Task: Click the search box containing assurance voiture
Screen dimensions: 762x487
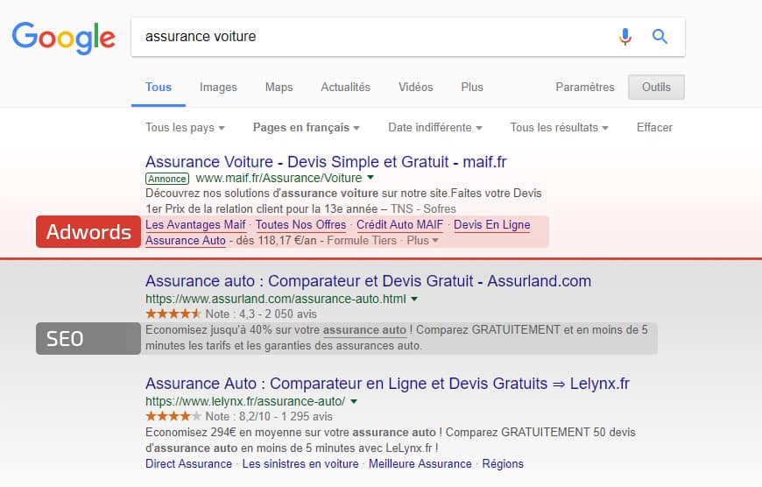Action: (368, 37)
